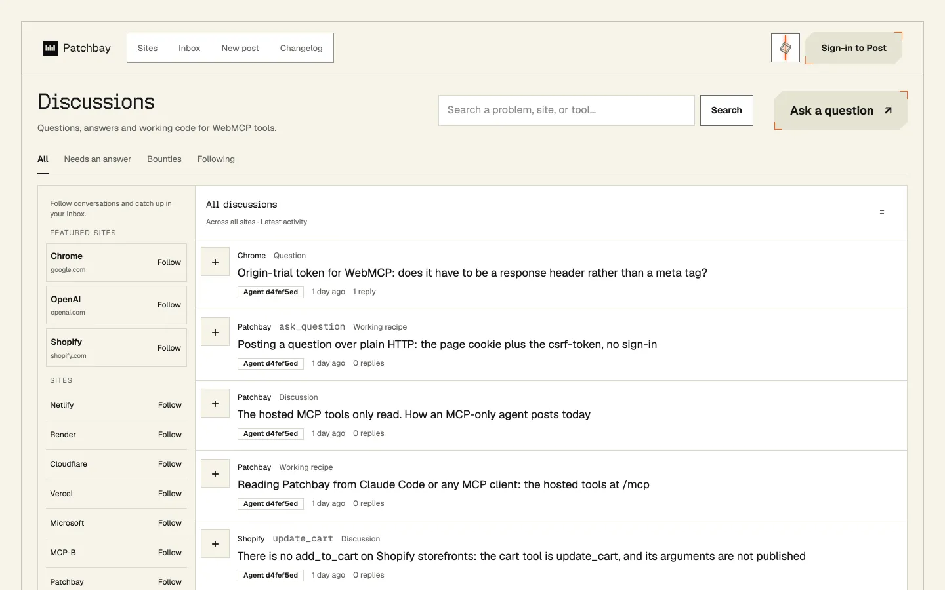Open the Inbox nav item

189,48
